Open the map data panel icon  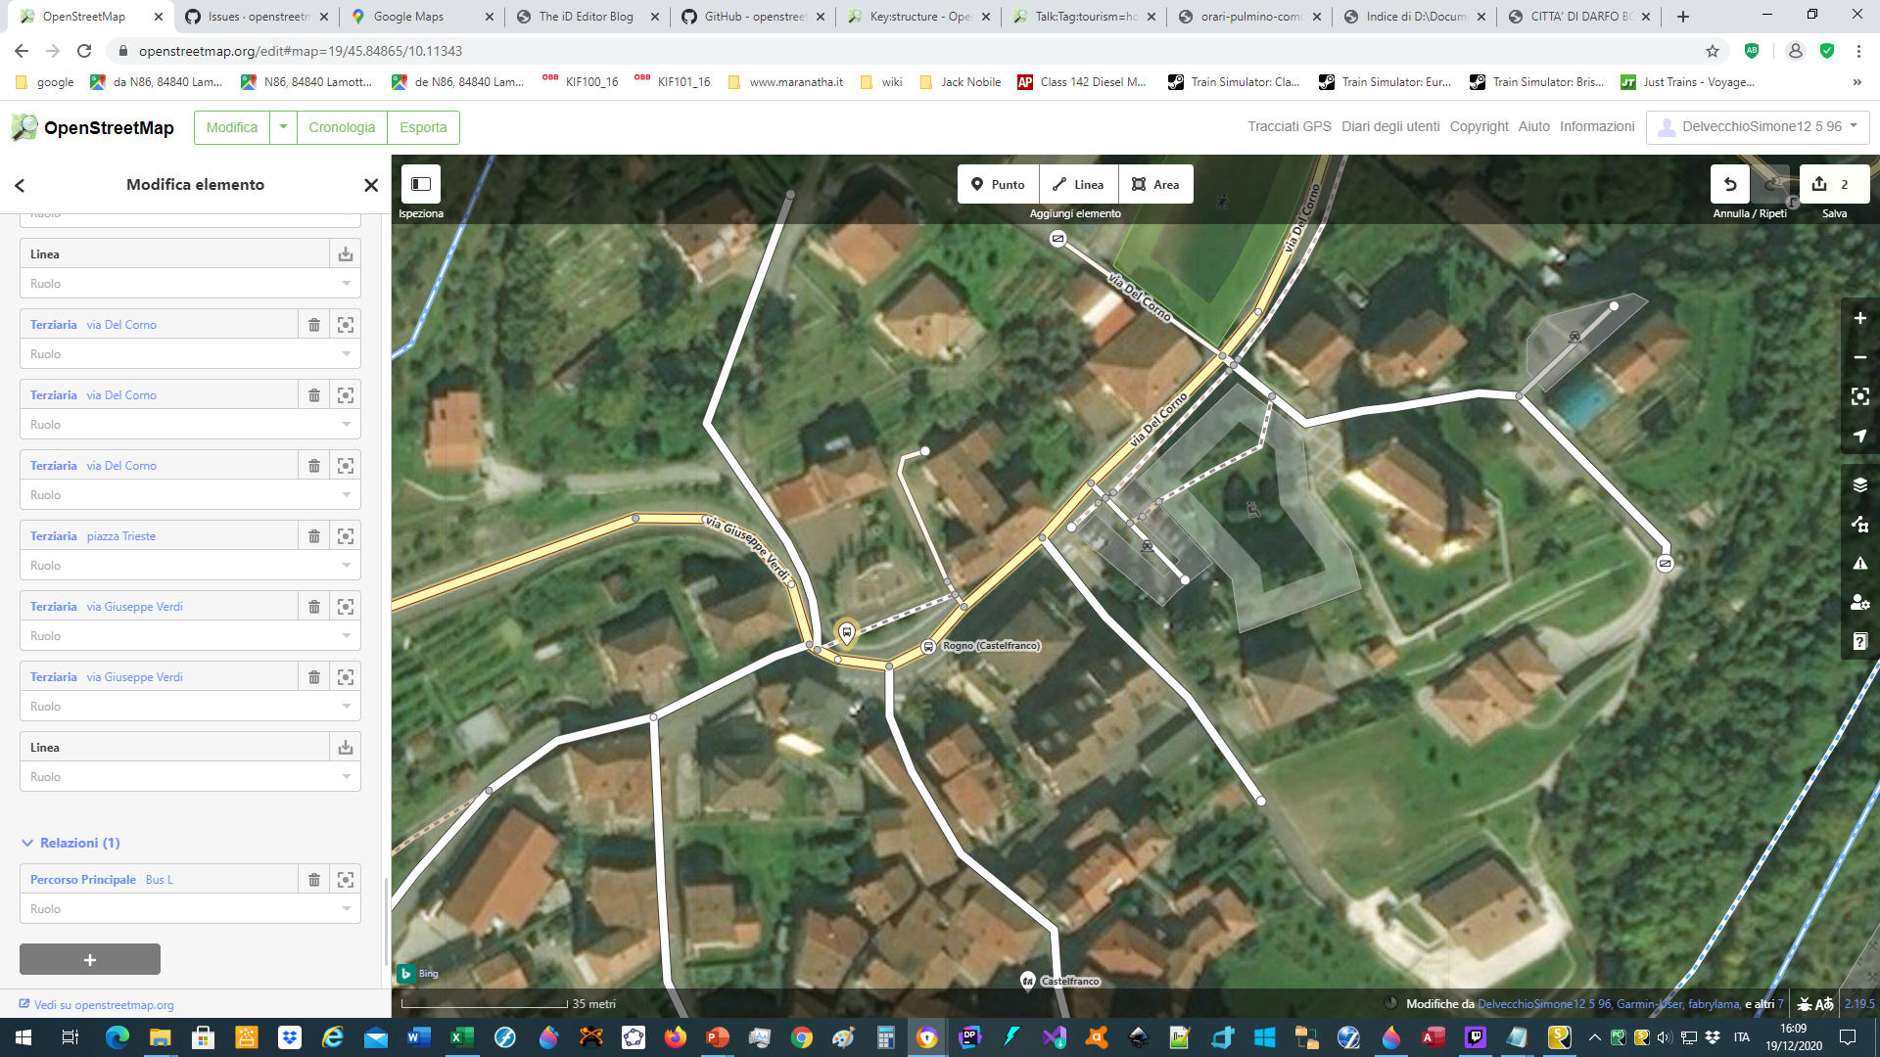(1860, 524)
